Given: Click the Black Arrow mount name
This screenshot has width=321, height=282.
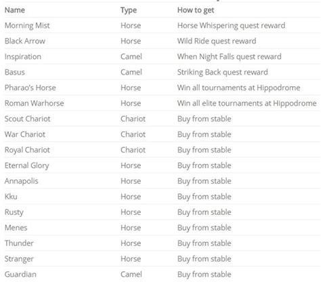Looking at the screenshot, I should (25, 41).
